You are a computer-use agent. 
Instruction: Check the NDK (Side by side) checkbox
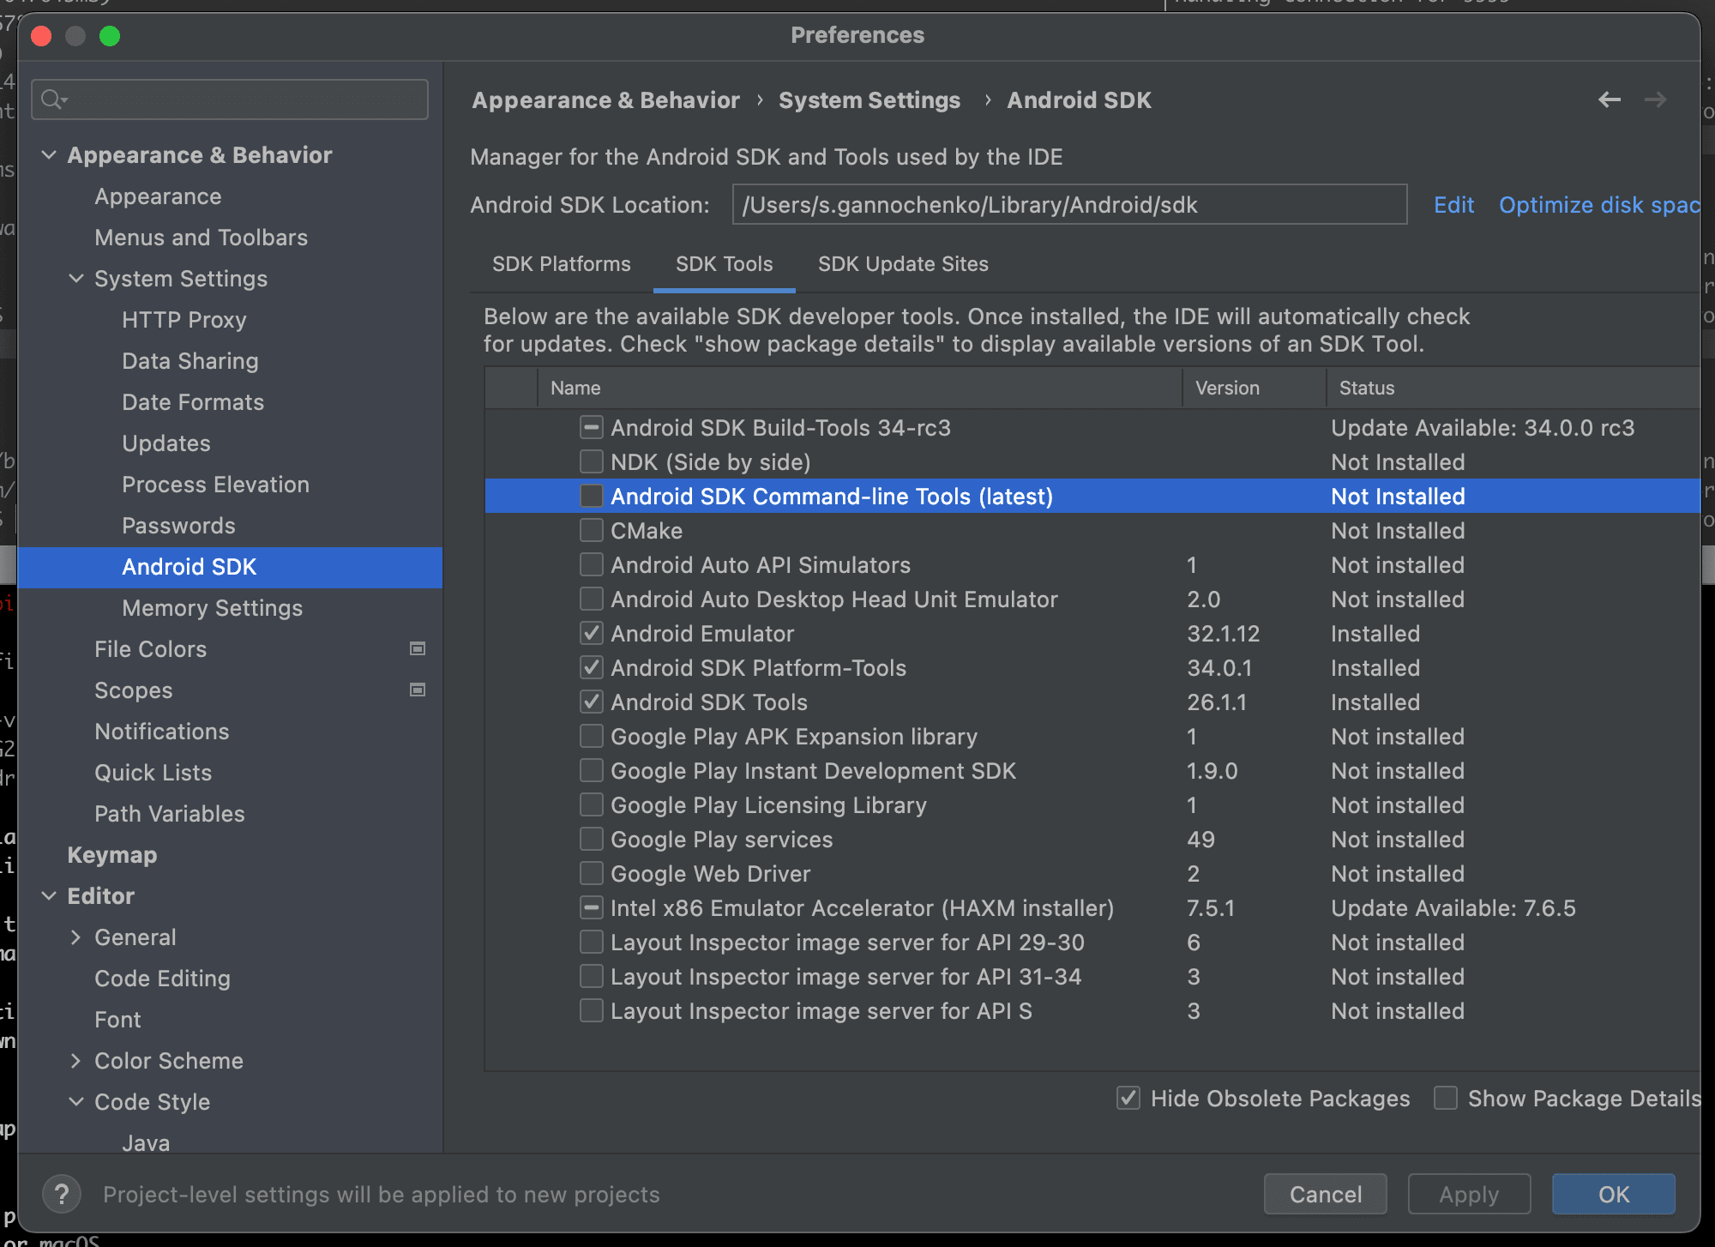[591, 461]
